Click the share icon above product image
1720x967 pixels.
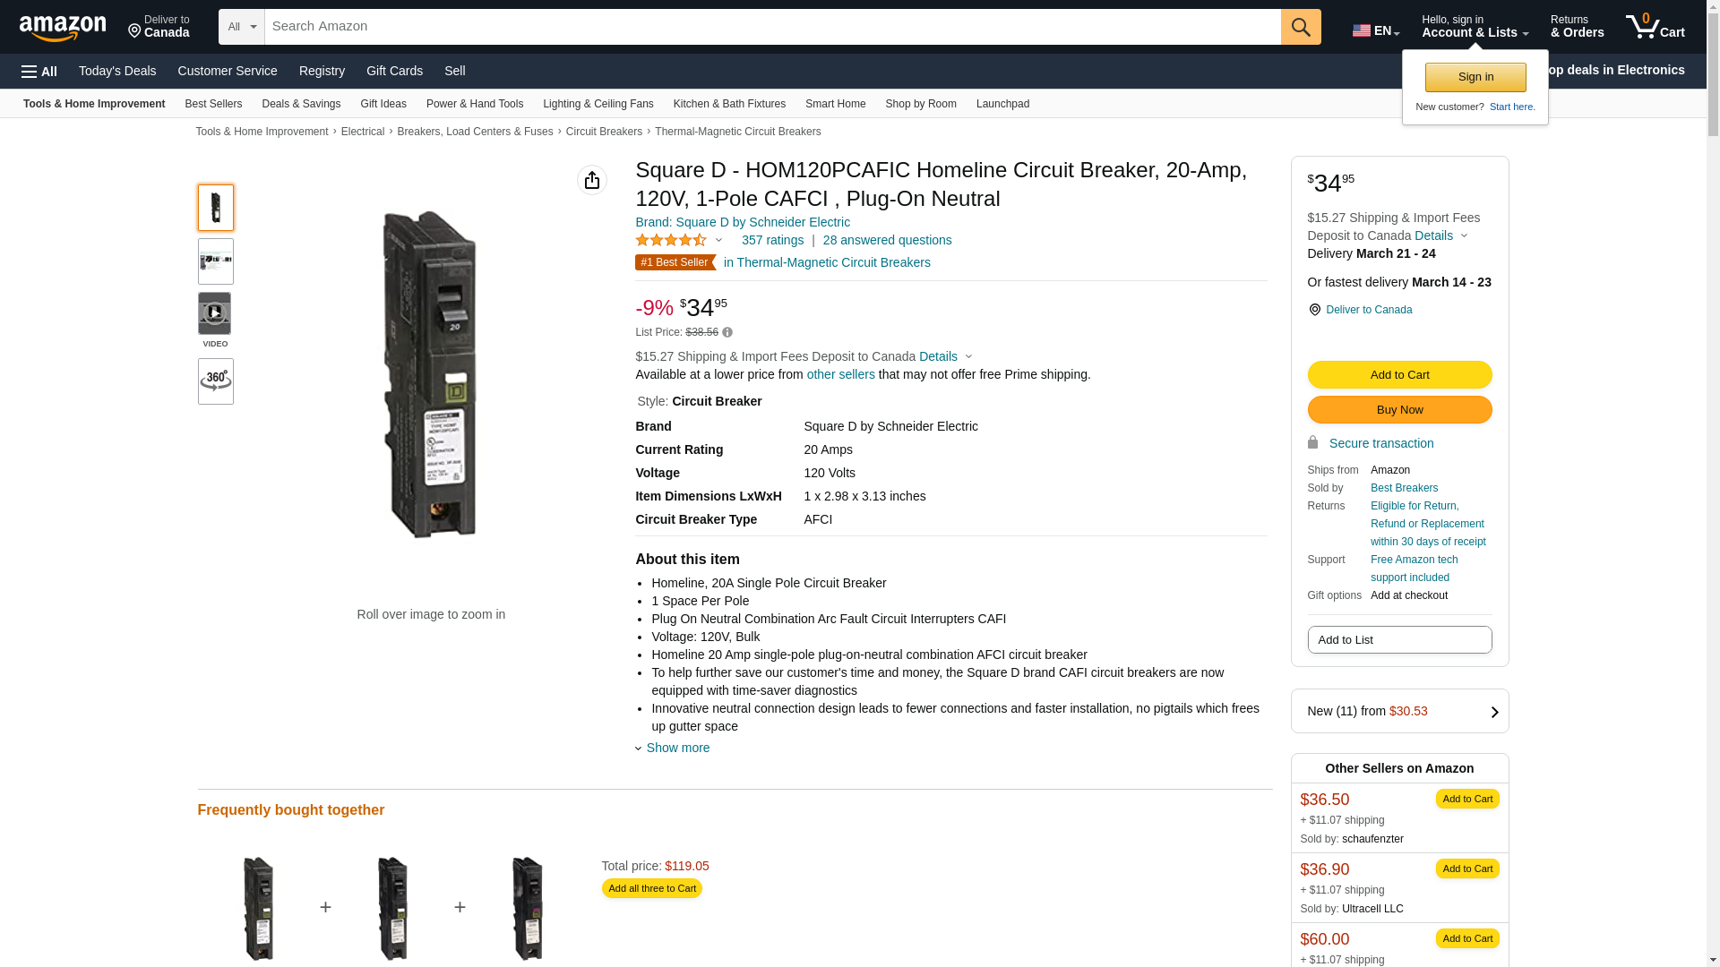coord(592,180)
